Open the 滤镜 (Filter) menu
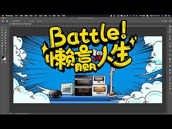Screen dimensions: 172x129 tap(45, 16)
